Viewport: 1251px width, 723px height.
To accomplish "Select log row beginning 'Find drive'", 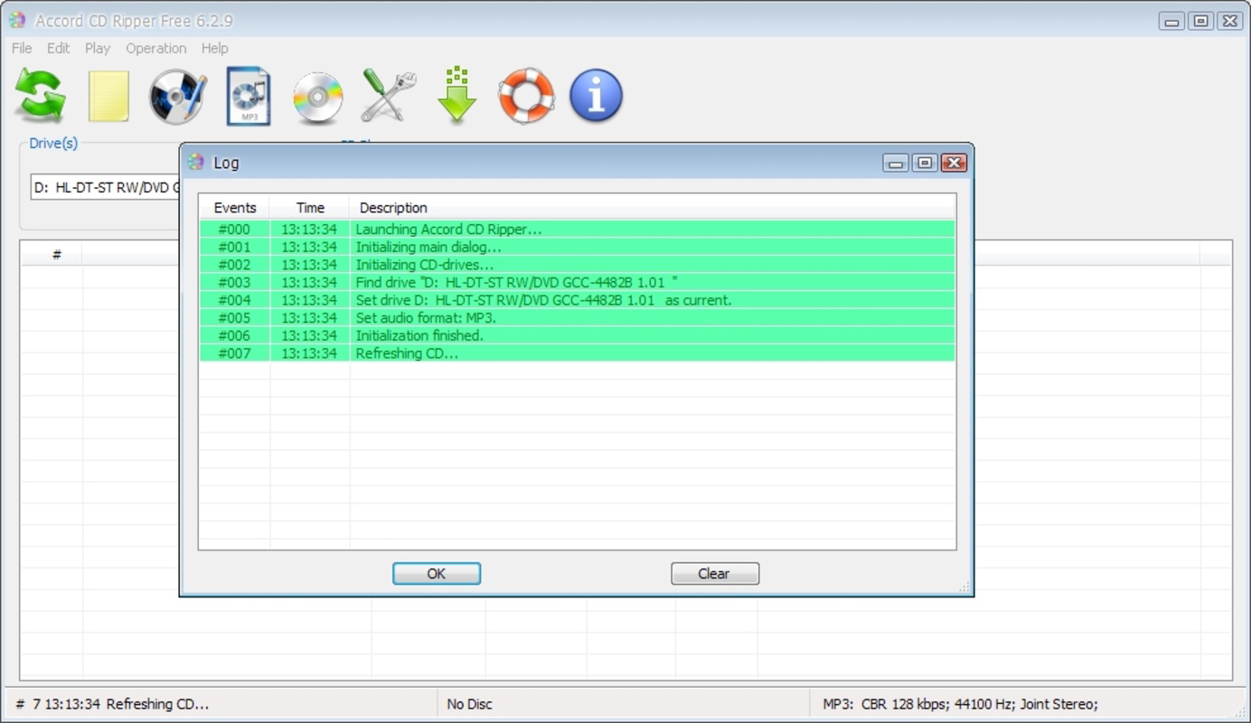I will [x=578, y=282].
